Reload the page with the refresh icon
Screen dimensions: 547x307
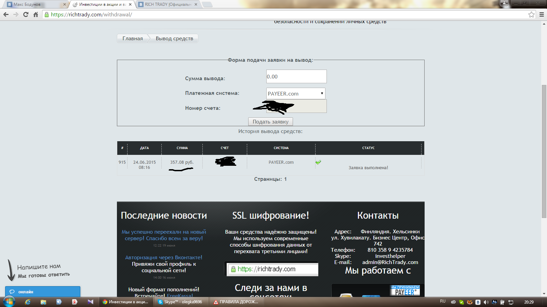click(26, 14)
